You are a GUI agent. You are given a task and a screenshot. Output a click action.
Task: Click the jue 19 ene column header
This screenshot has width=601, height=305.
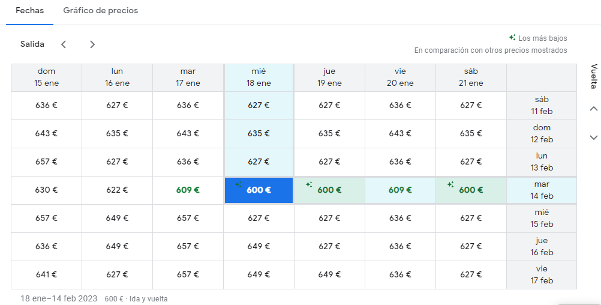pyautogui.click(x=329, y=77)
